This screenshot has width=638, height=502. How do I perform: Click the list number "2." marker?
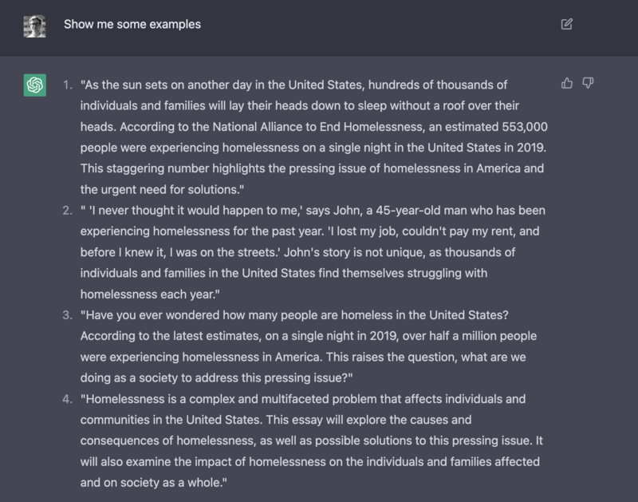click(69, 210)
